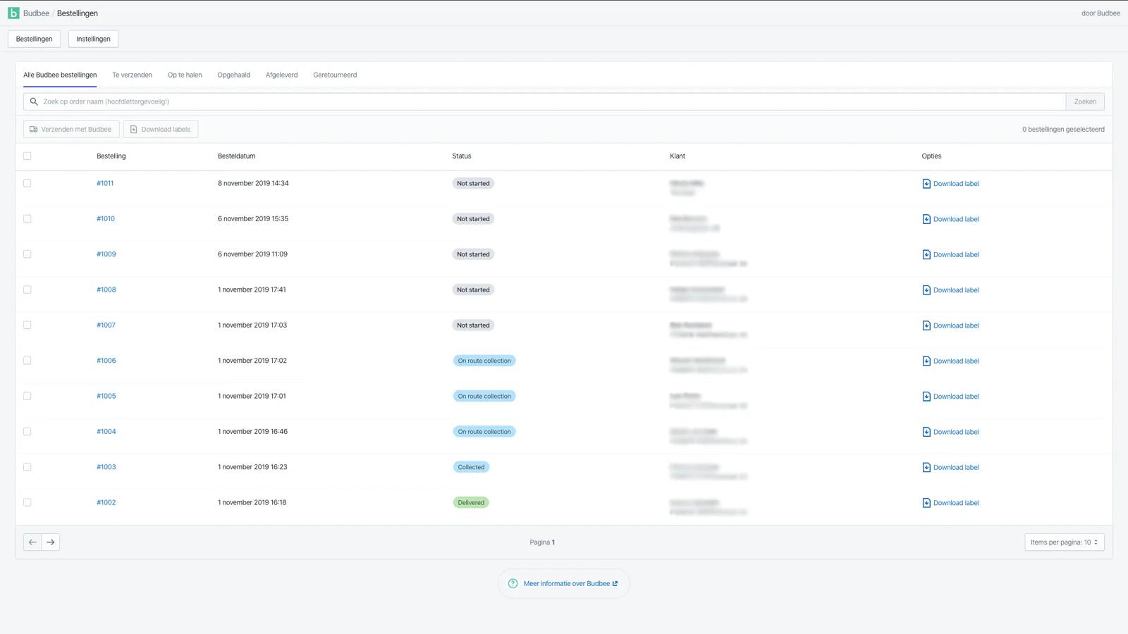1128x634 pixels.
Task: Open order #1003 link
Action: tap(106, 467)
